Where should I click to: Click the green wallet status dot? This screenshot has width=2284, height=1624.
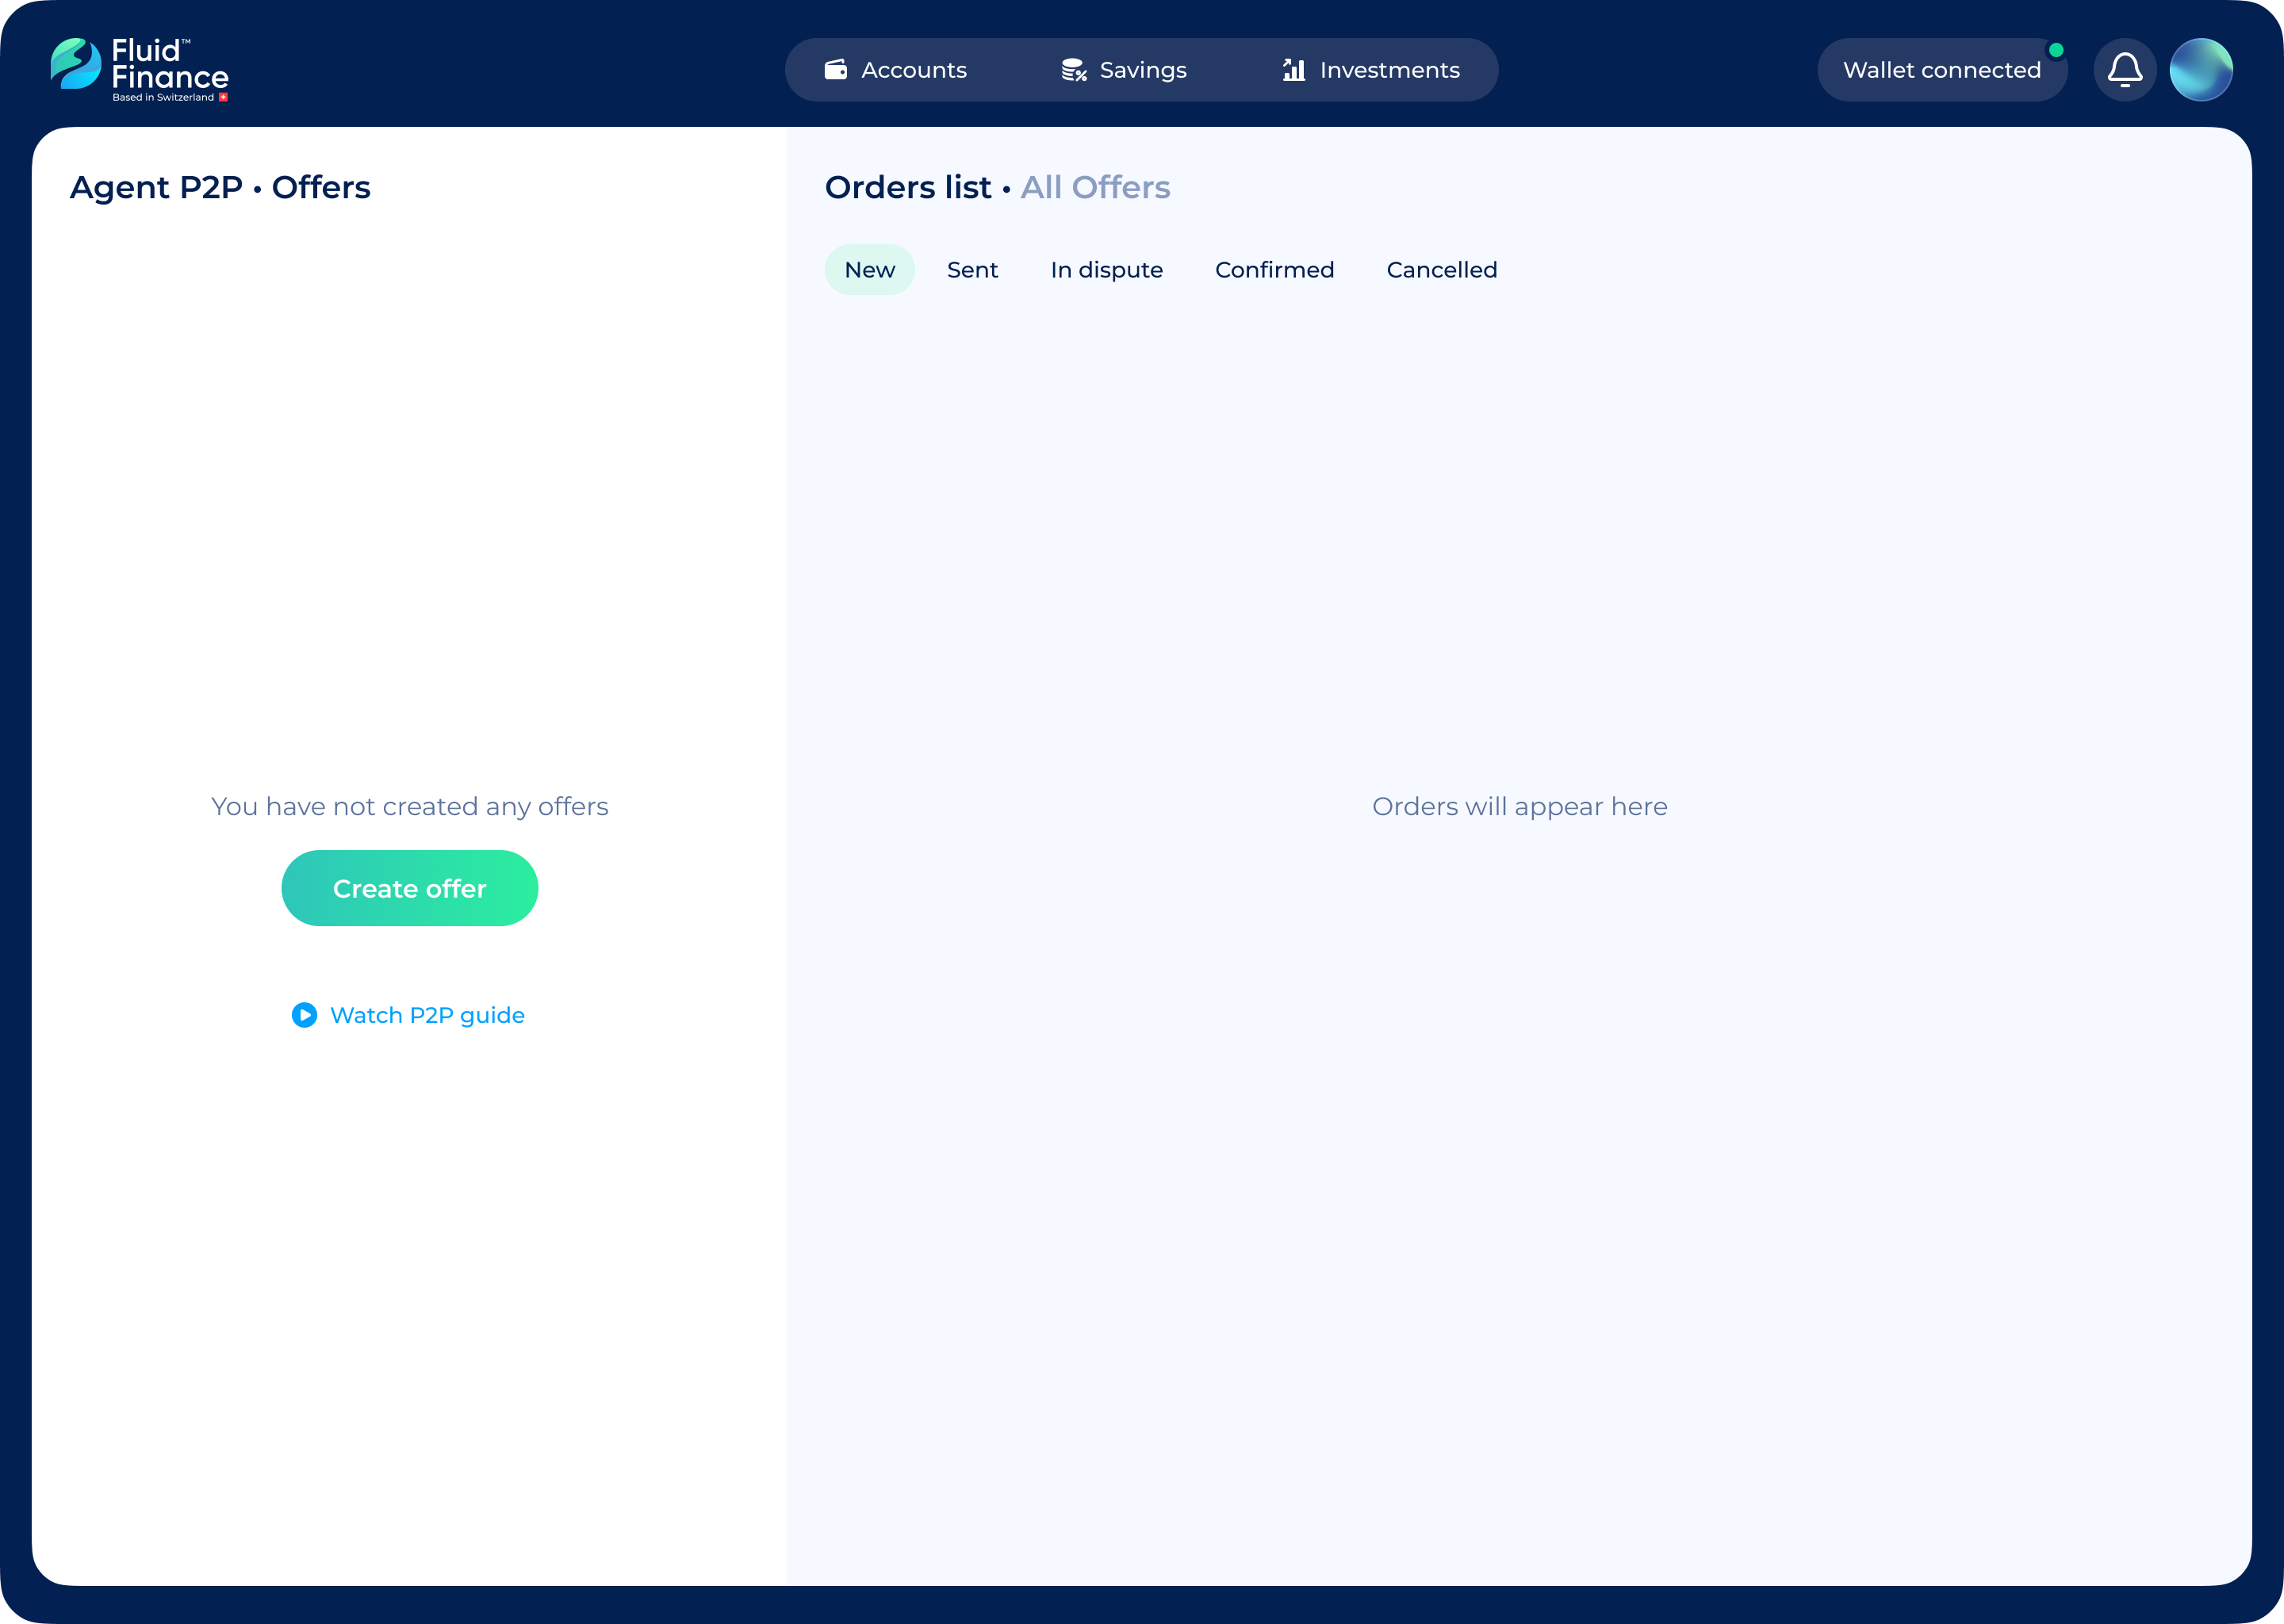point(2056,50)
